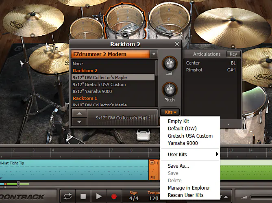
Task: Click the selected Racktom 2 drum
Action: click(x=125, y=20)
